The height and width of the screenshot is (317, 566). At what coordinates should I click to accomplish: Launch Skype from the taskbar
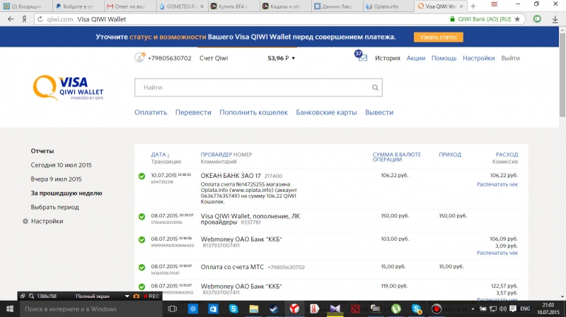233,309
